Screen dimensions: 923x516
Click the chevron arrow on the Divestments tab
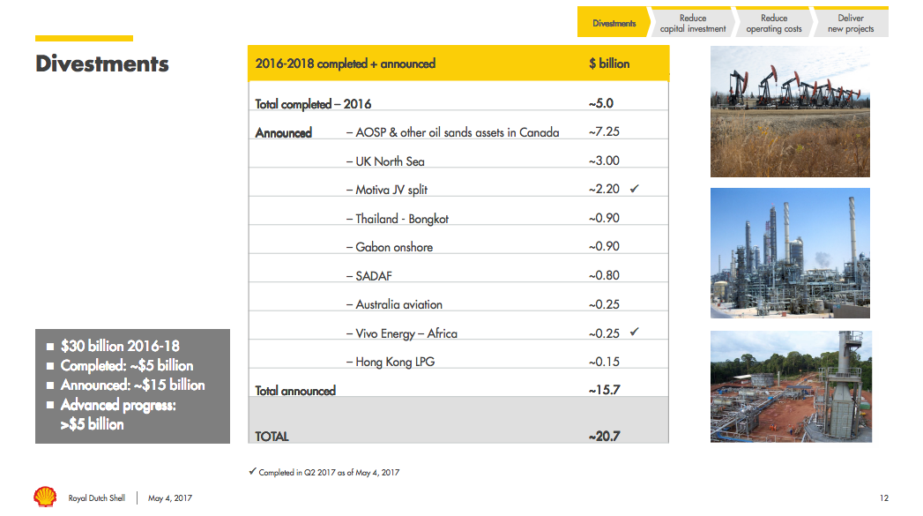651,21
